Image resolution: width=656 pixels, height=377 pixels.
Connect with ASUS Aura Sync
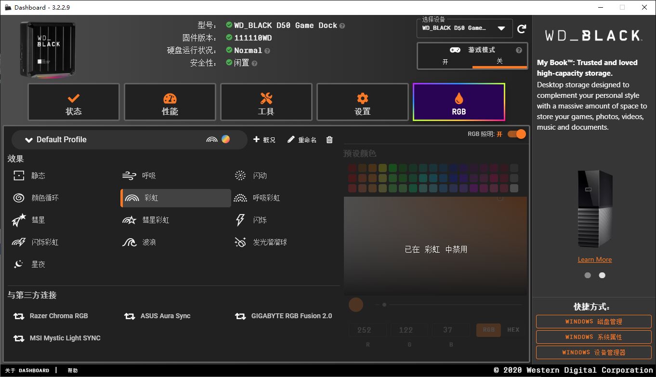click(157, 316)
